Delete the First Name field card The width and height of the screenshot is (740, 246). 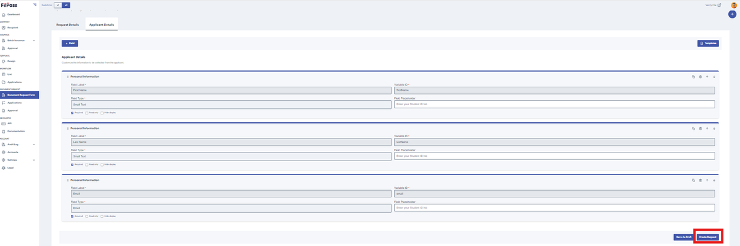click(701, 76)
